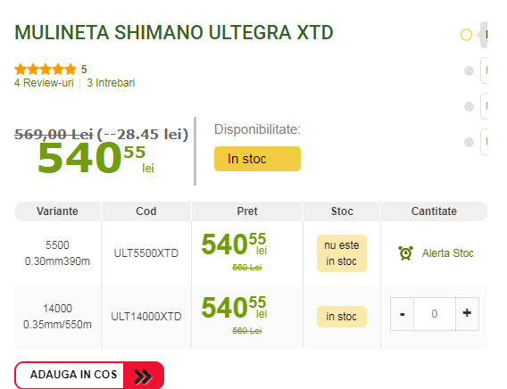This screenshot has width=507, height=389.
Task: Click the yellow In stoc availability badge
Action: pos(257,159)
